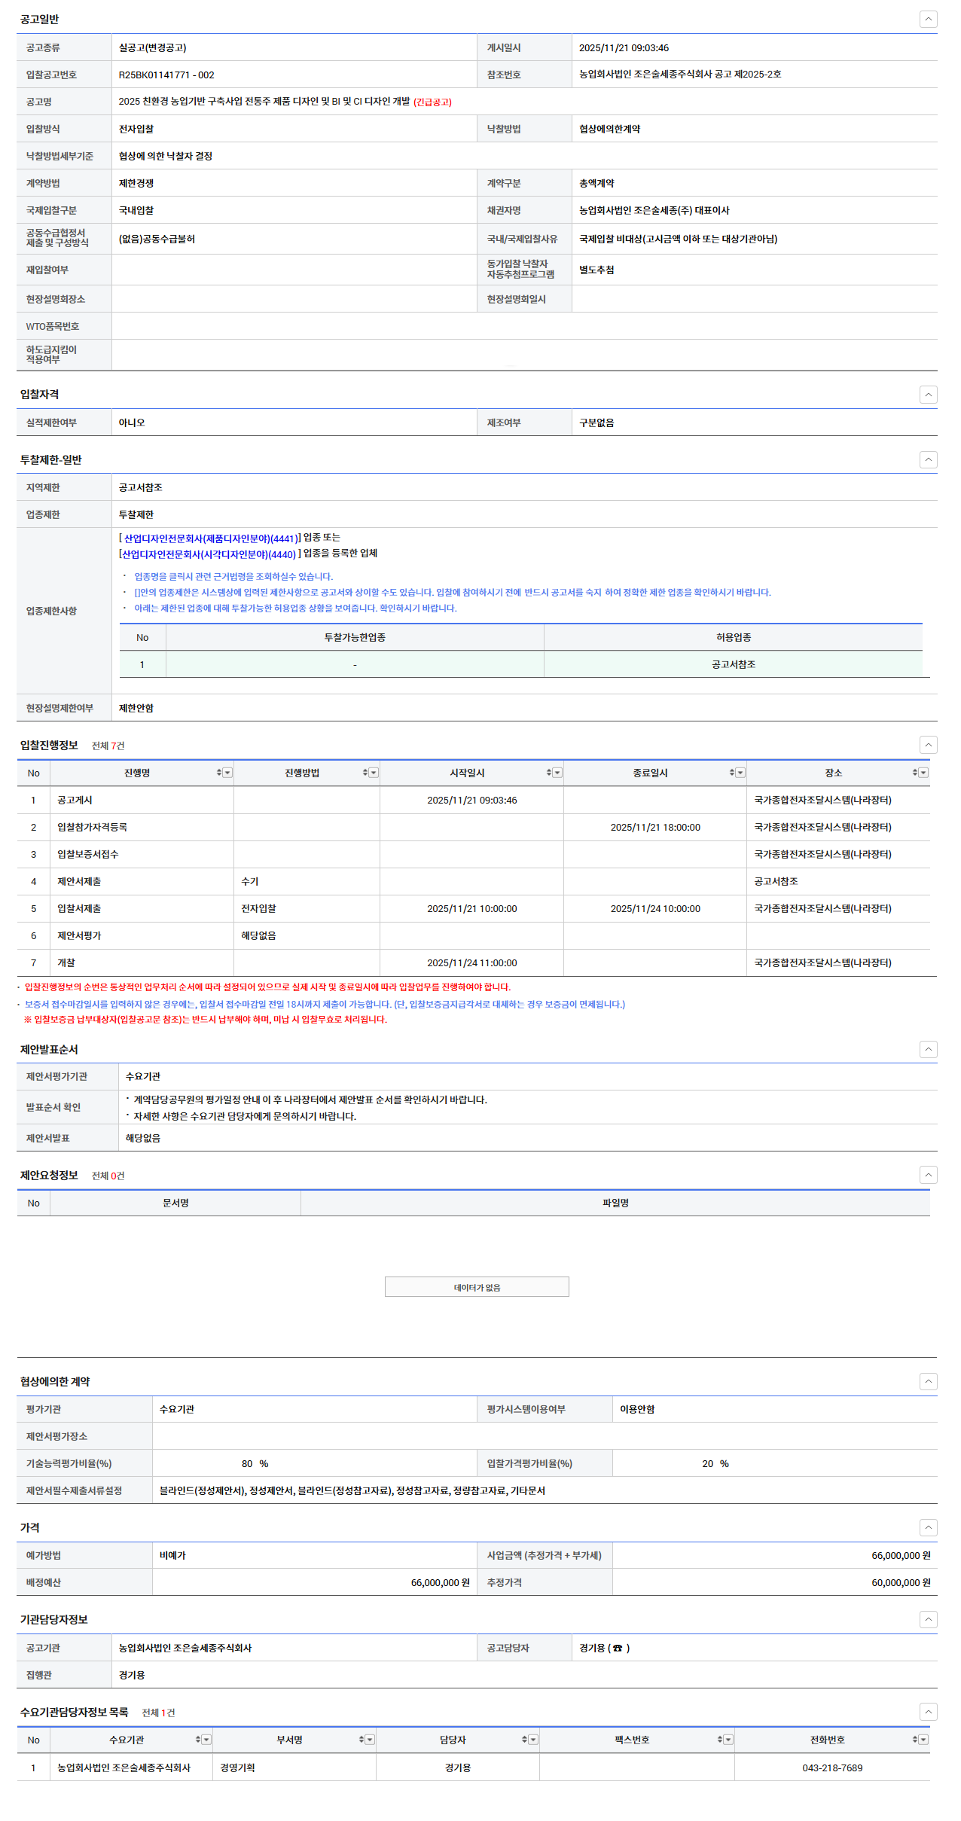The height and width of the screenshot is (1821, 961).
Task: Click sort arrows on 부서명 column
Action: click(x=362, y=1740)
